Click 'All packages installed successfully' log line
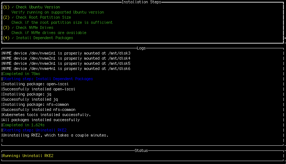This screenshot has height=164, width=286. (x=41, y=120)
